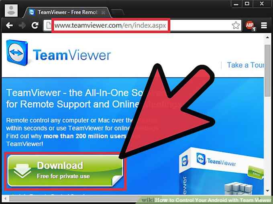Click the page icon beside the URL
The width and height of the screenshot is (273, 204).
coord(49,26)
